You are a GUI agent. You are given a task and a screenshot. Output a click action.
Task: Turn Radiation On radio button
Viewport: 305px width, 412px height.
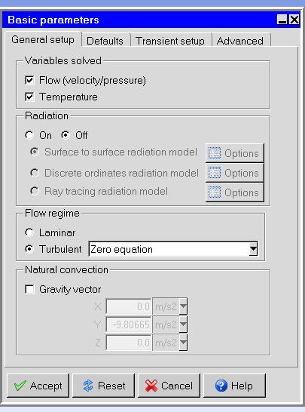click(29, 135)
